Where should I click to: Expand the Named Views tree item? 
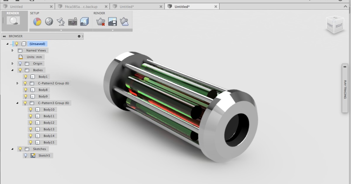point(12,50)
